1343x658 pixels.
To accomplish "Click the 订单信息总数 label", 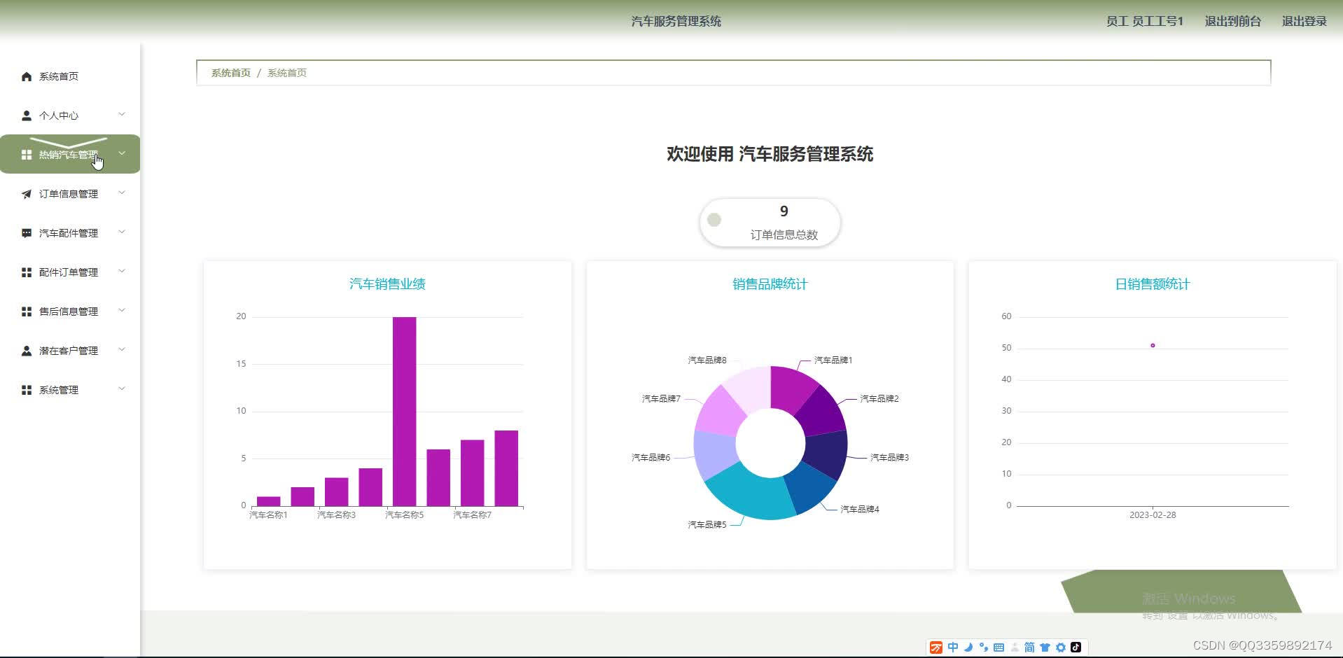I will pyautogui.click(x=784, y=235).
